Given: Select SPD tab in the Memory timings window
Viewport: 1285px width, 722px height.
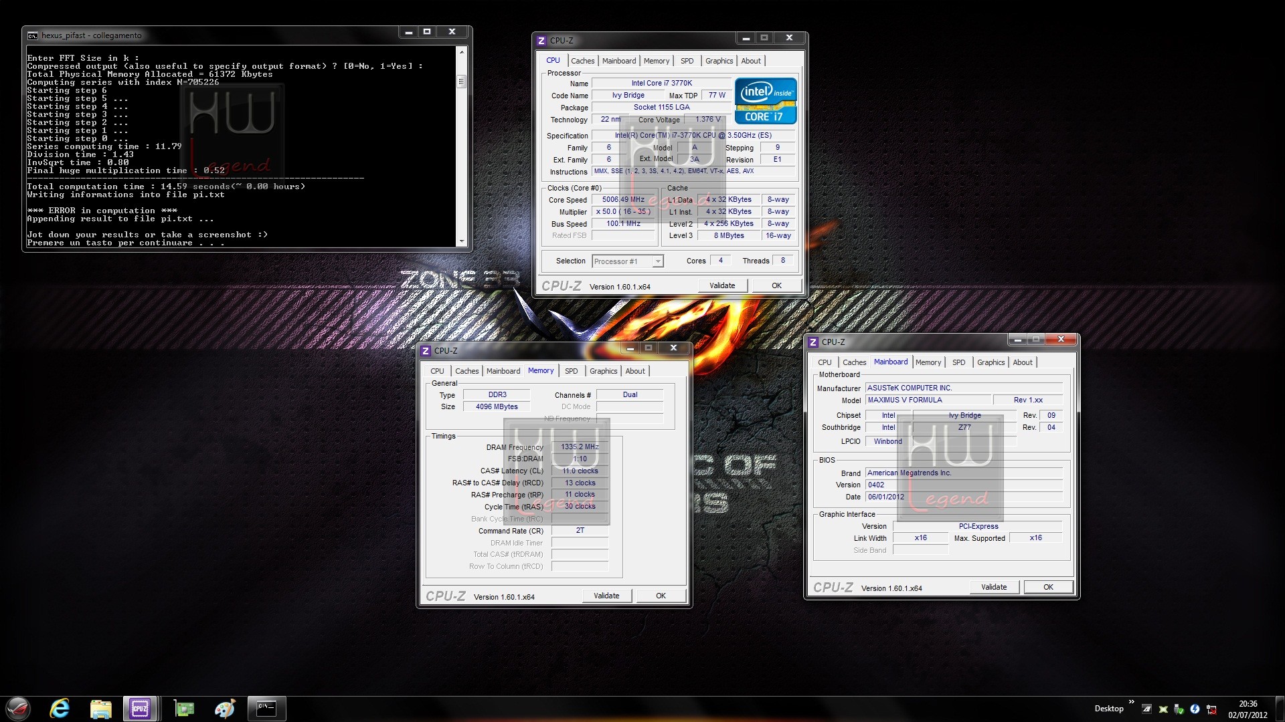Looking at the screenshot, I should [x=571, y=371].
